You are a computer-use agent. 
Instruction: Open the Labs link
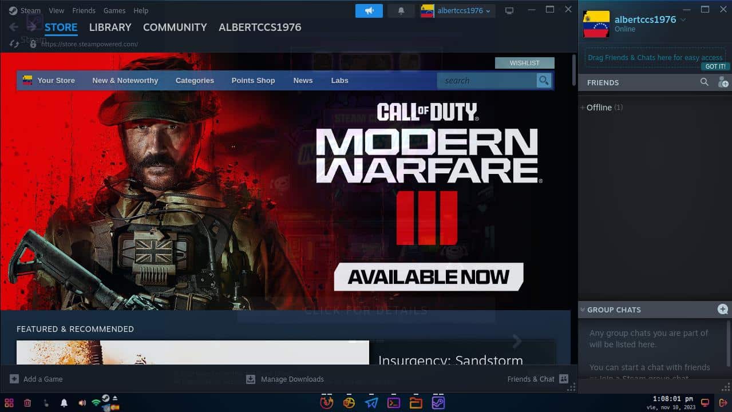[339, 81]
